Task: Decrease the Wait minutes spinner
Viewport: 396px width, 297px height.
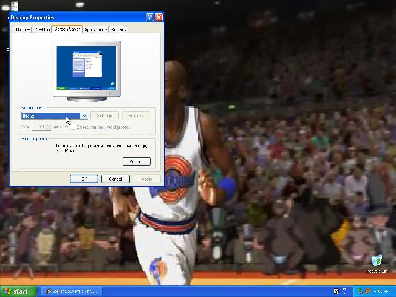Action: [48, 128]
